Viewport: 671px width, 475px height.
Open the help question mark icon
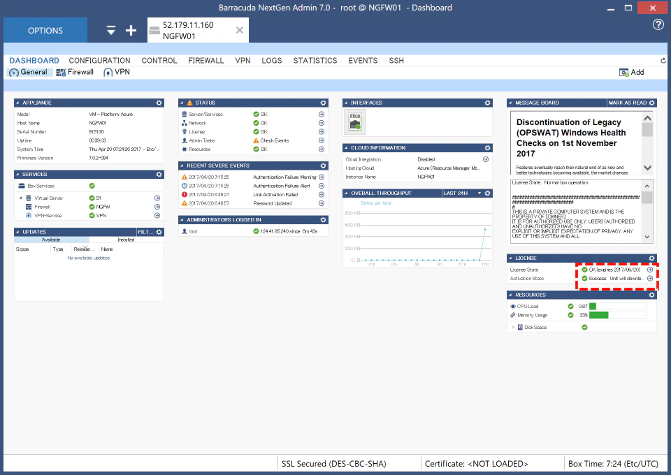(x=658, y=24)
